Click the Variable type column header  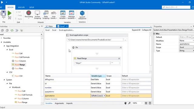(98, 76)
